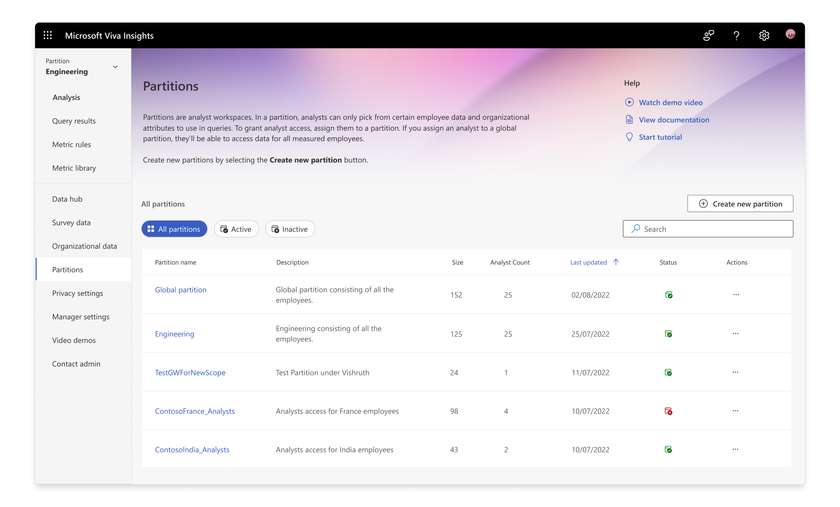Expand the Partition Engineering dropdown chevron

115,67
